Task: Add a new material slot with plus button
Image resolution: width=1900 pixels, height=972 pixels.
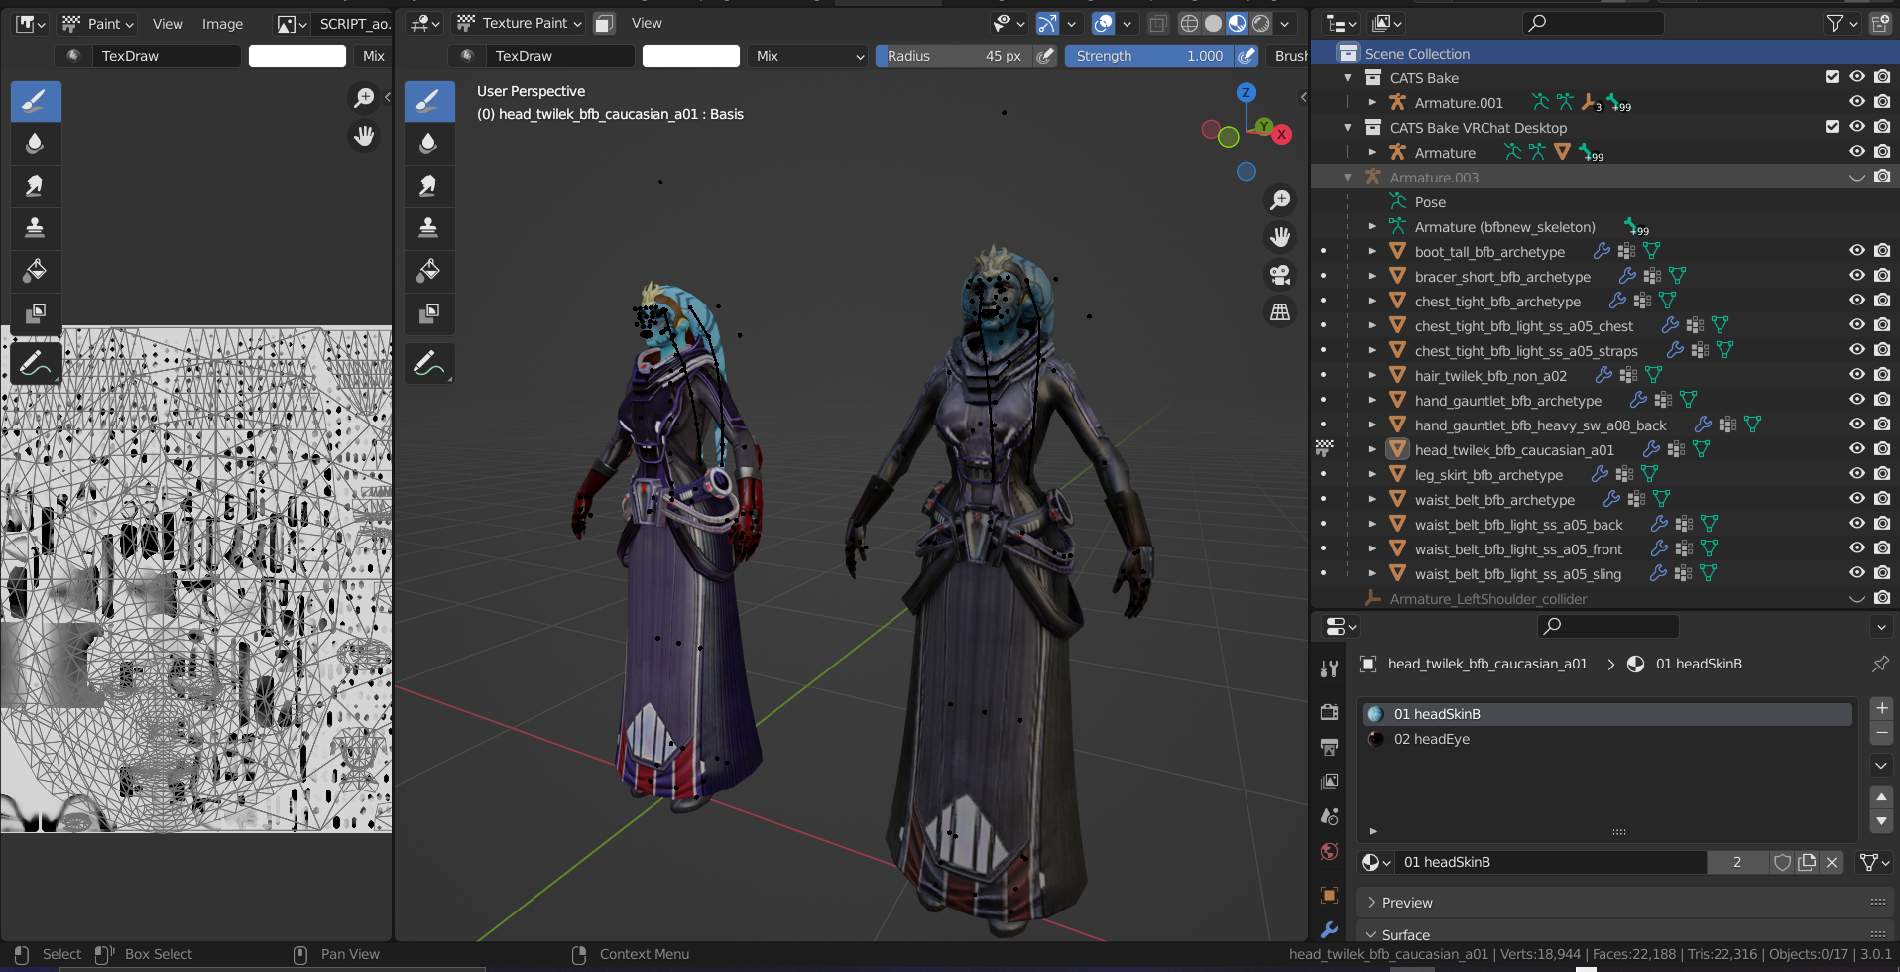Action: pyautogui.click(x=1881, y=708)
